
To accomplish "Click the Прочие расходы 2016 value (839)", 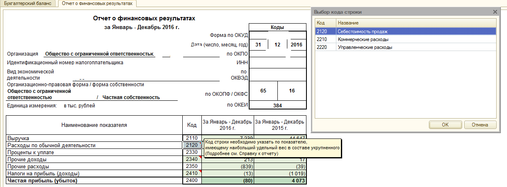I will 228,166.
